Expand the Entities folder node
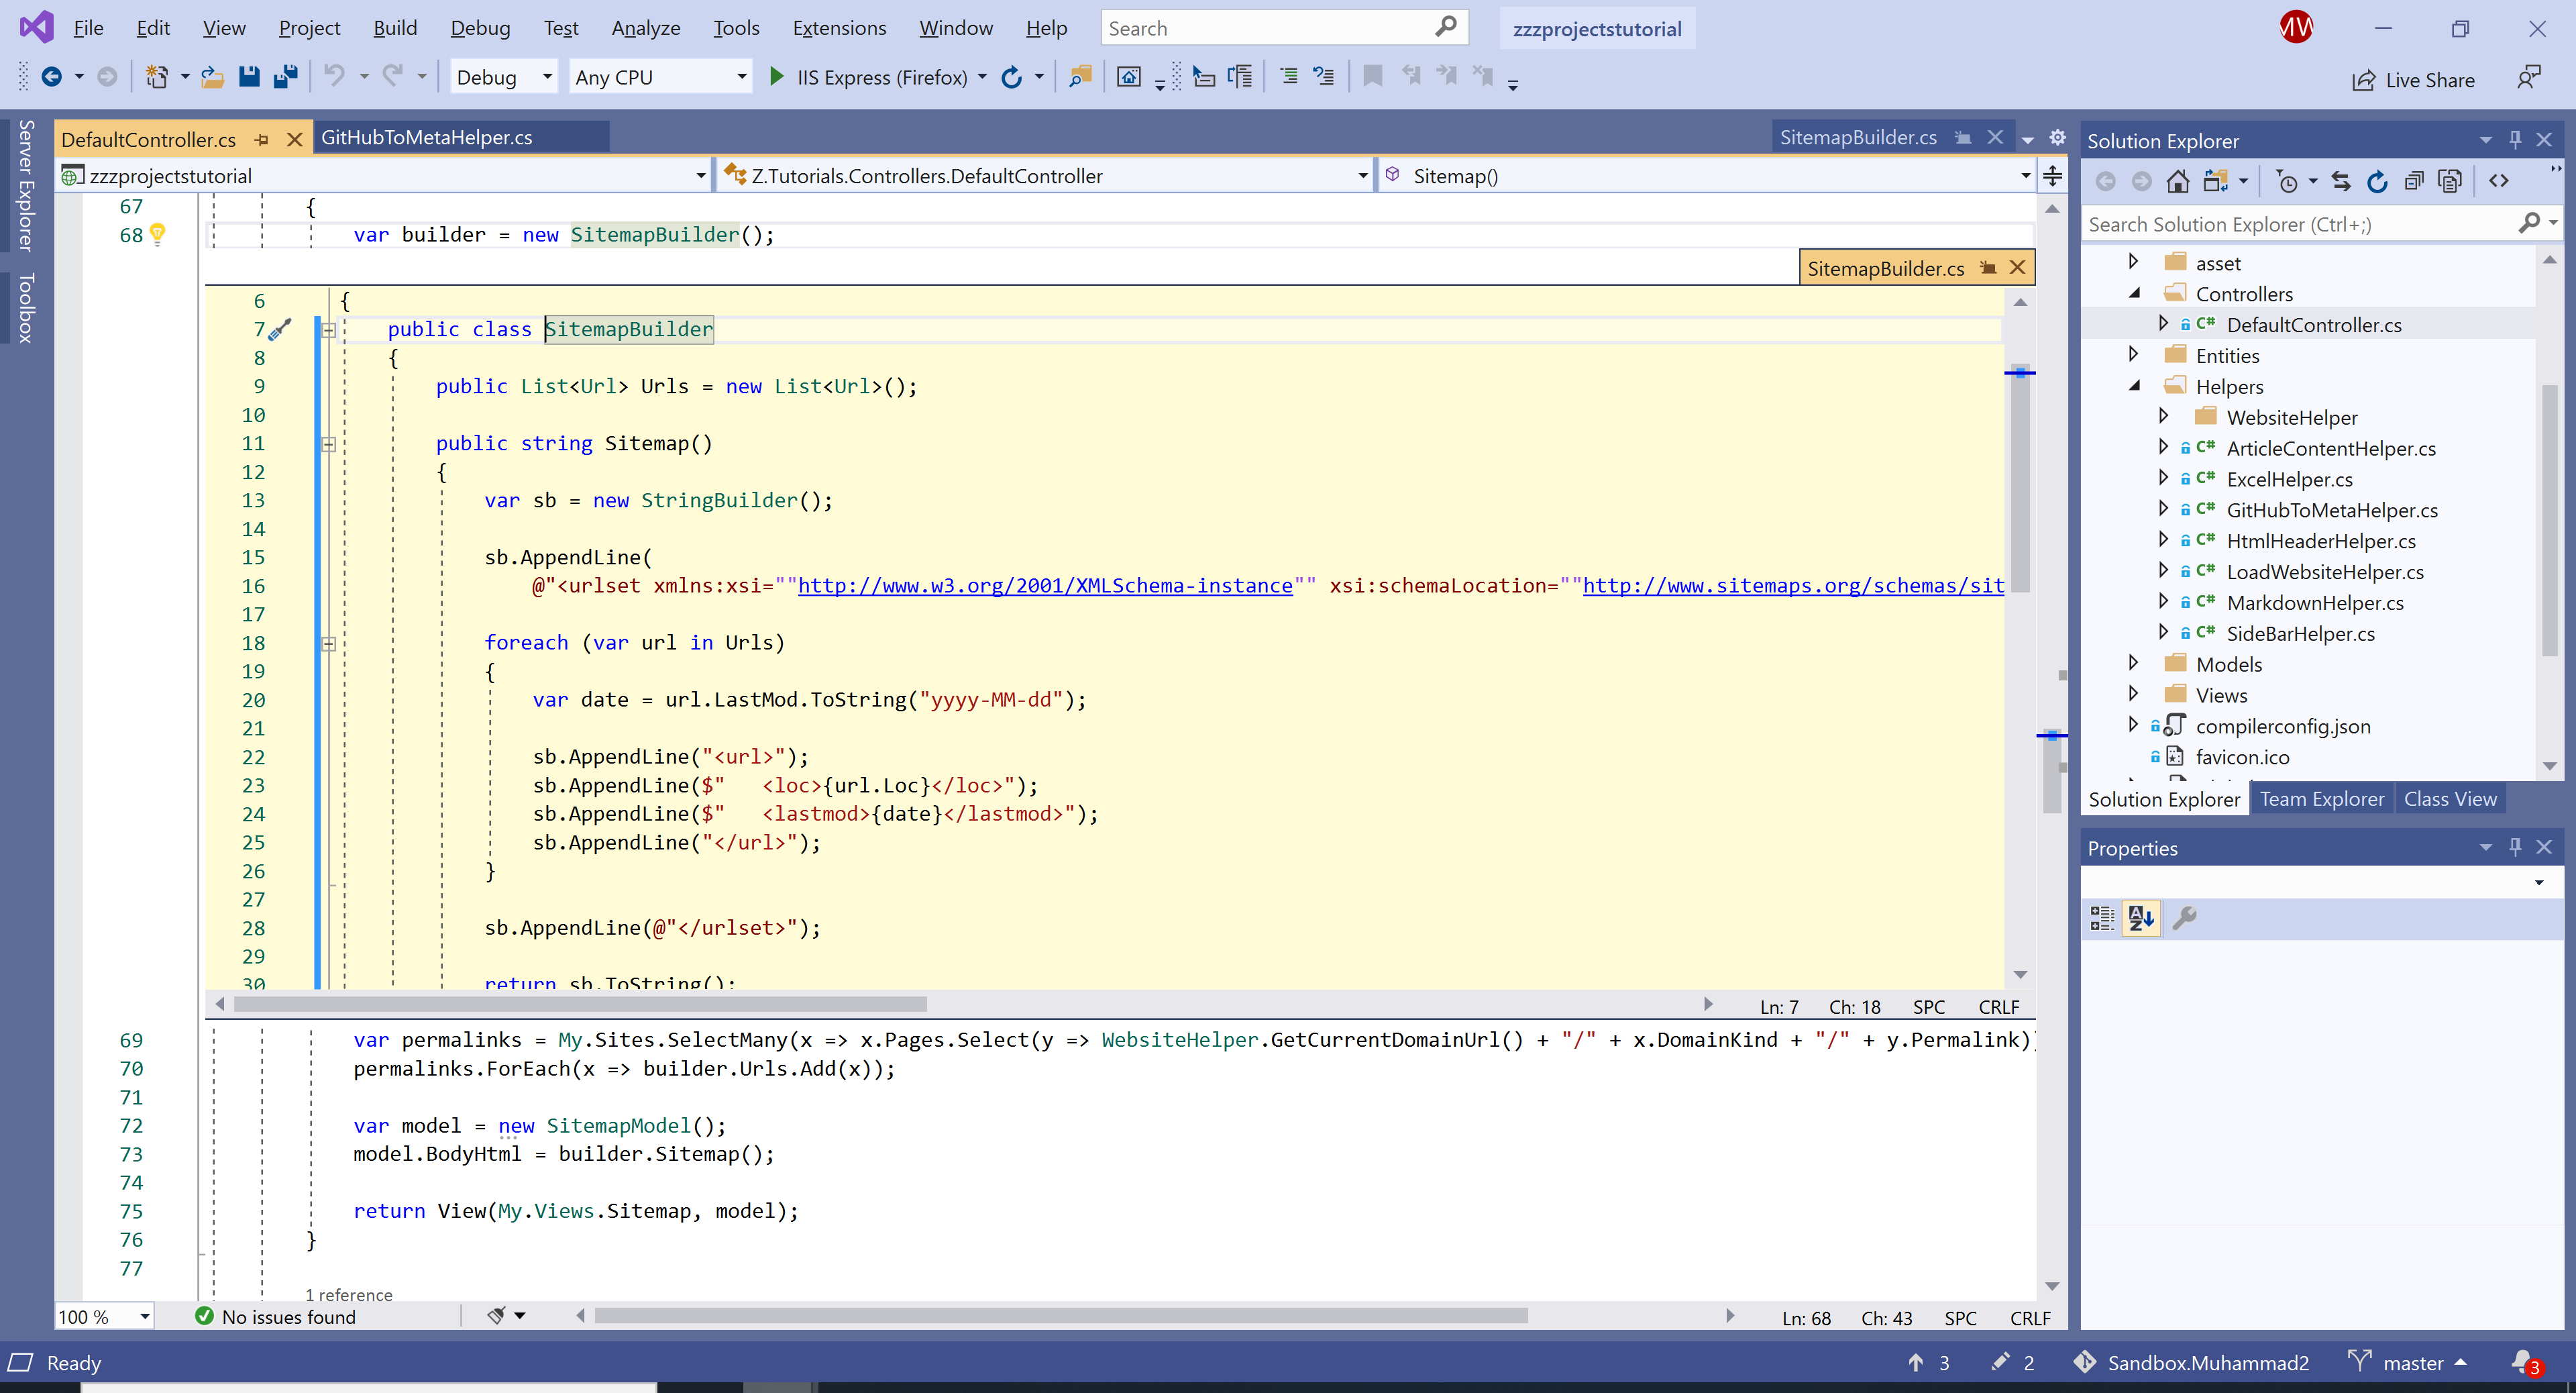2576x1393 pixels. point(2133,355)
